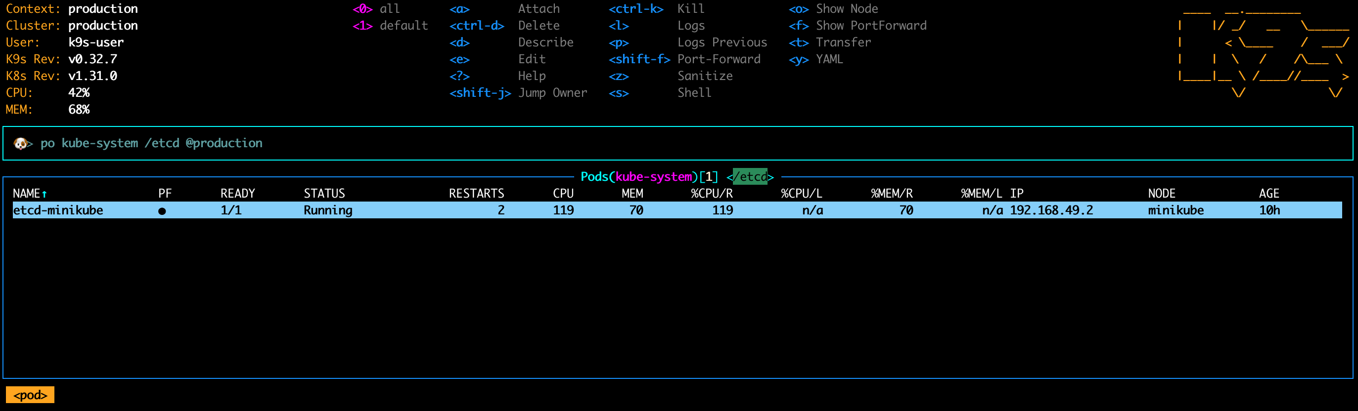The width and height of the screenshot is (1358, 411).
Task: Select the <0> all namespace shortcut
Action: (376, 9)
